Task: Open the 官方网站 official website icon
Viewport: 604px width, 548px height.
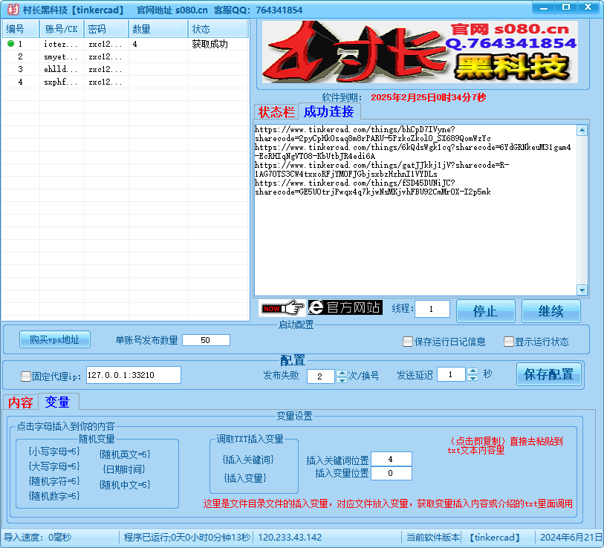Action: 345,307
